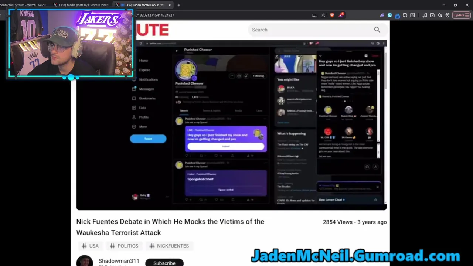The image size is (473, 266).
Task: Open the music note playlist icon
Action: [x=425, y=15]
